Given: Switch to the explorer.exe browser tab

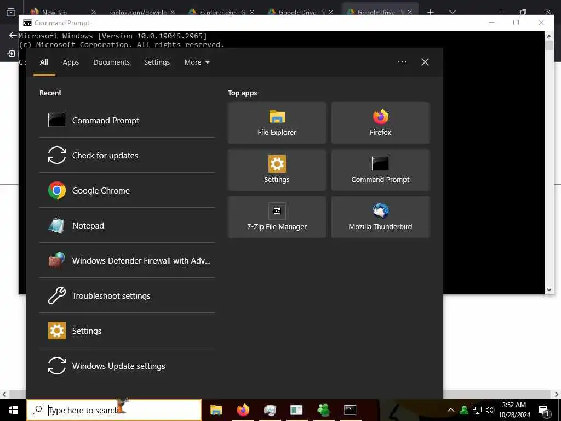Looking at the screenshot, I should (222, 12).
